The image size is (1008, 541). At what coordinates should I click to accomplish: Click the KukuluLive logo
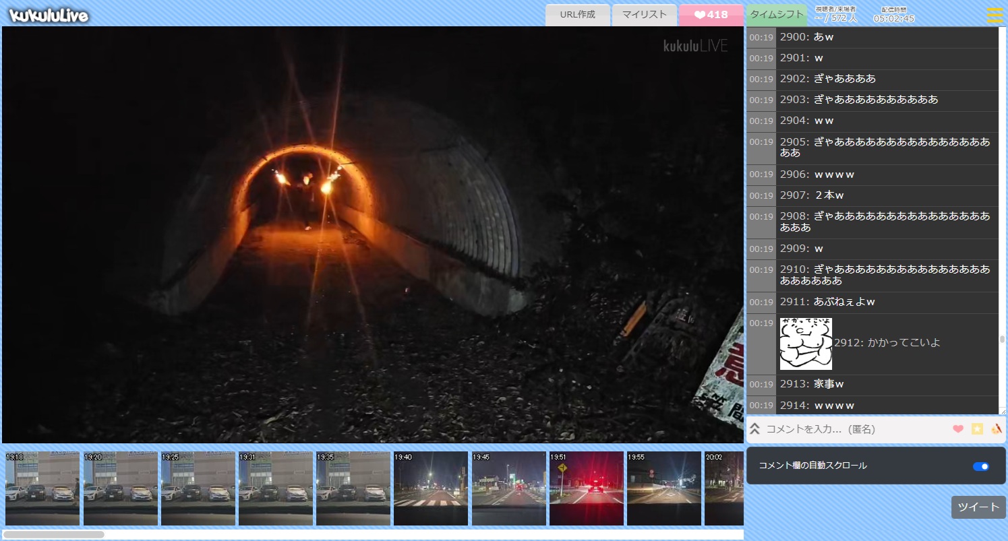click(49, 15)
